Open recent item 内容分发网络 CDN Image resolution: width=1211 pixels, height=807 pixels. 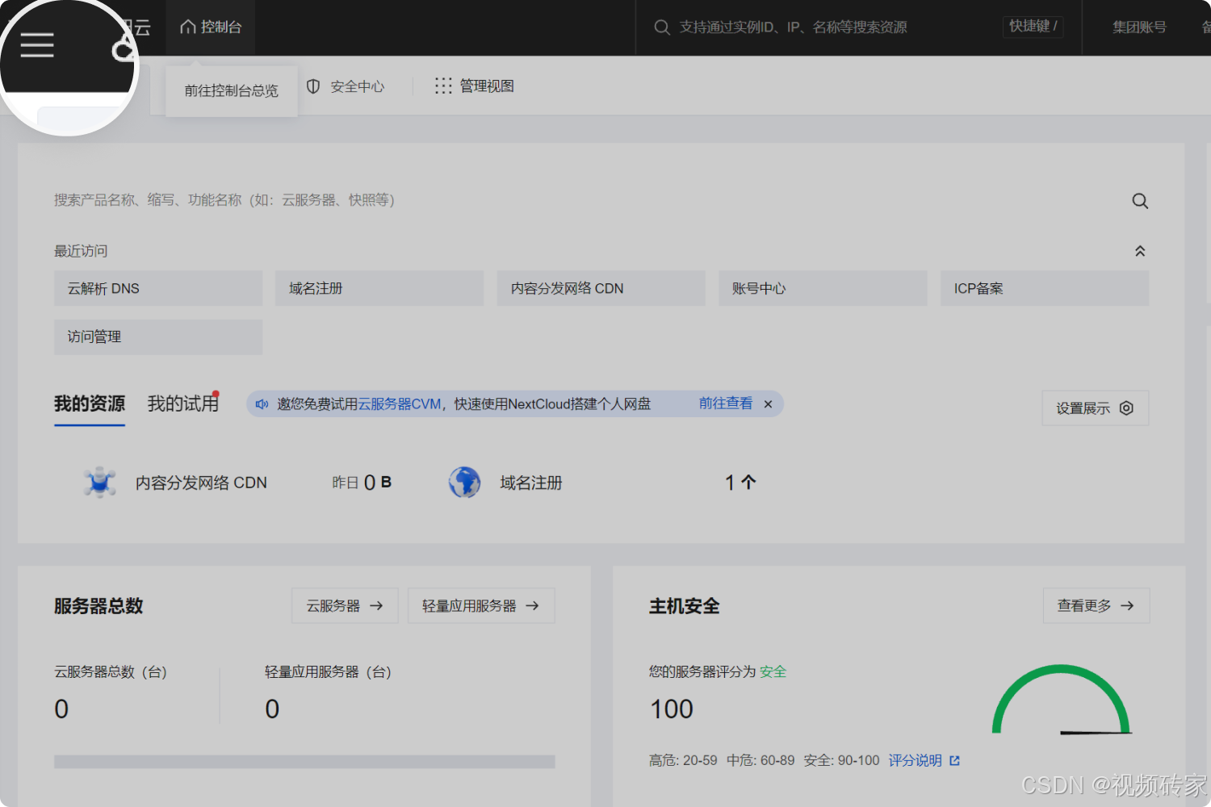tap(601, 289)
